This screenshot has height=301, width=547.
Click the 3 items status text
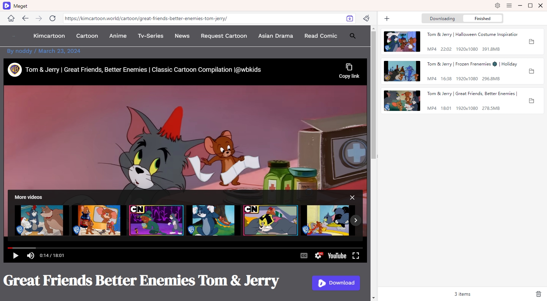point(462,294)
